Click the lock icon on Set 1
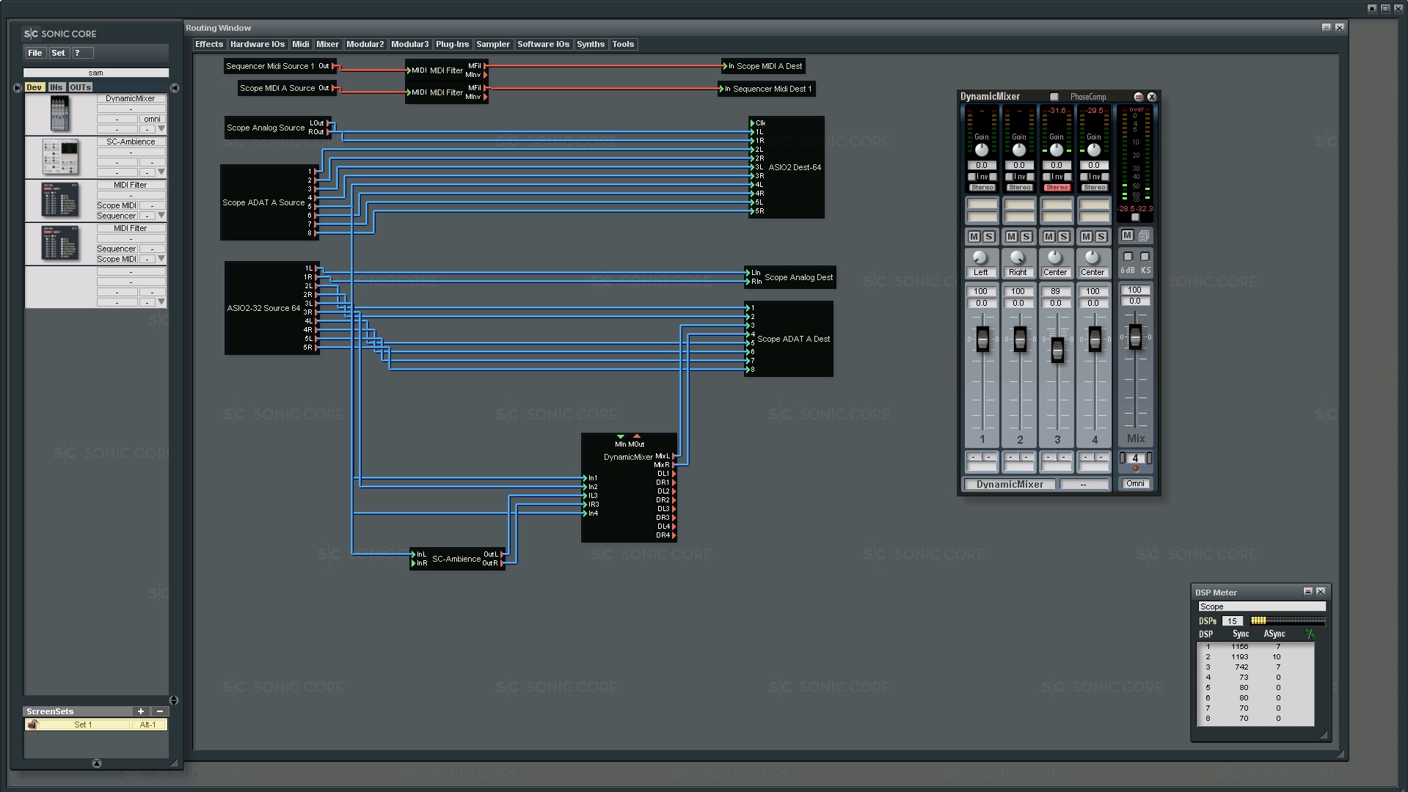This screenshot has height=792, width=1408. coord(32,725)
